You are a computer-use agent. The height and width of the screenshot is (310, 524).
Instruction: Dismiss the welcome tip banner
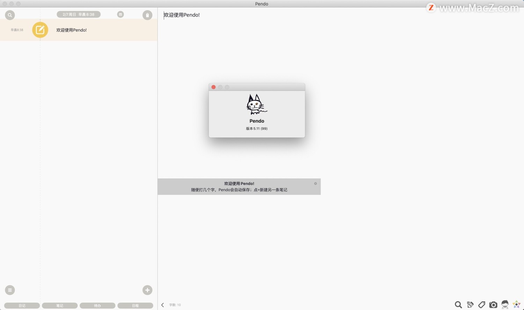pos(315,184)
